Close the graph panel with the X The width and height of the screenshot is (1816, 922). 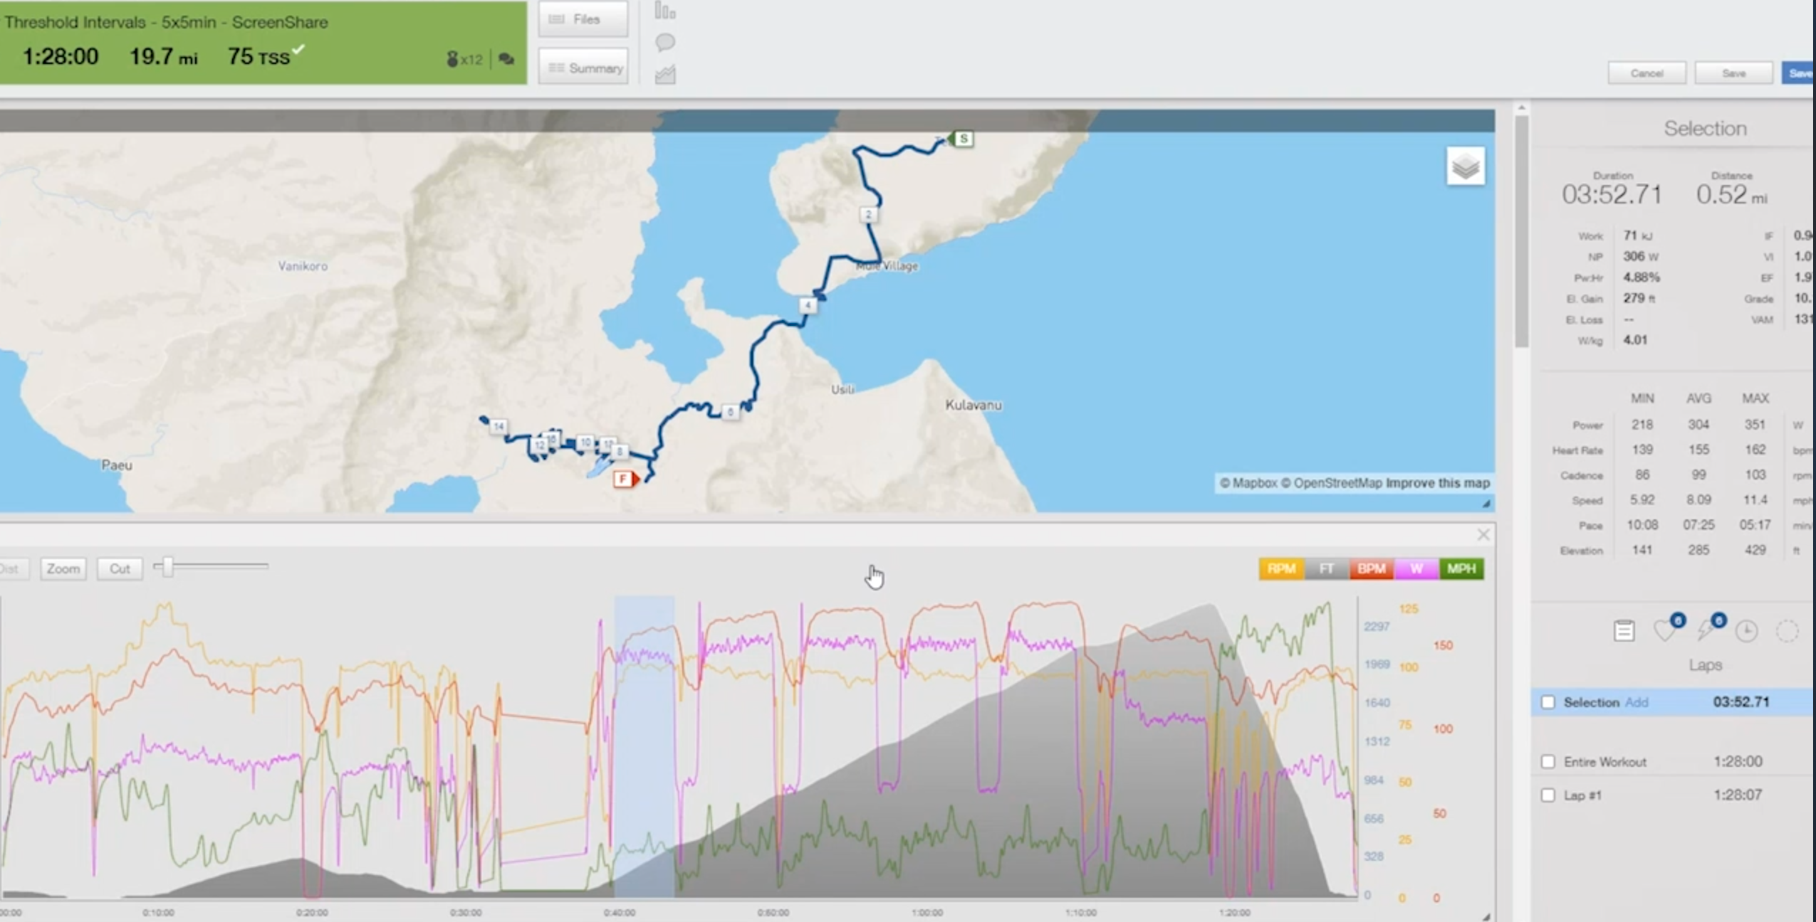[1483, 534]
